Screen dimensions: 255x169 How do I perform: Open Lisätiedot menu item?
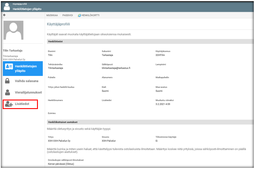[22, 104]
